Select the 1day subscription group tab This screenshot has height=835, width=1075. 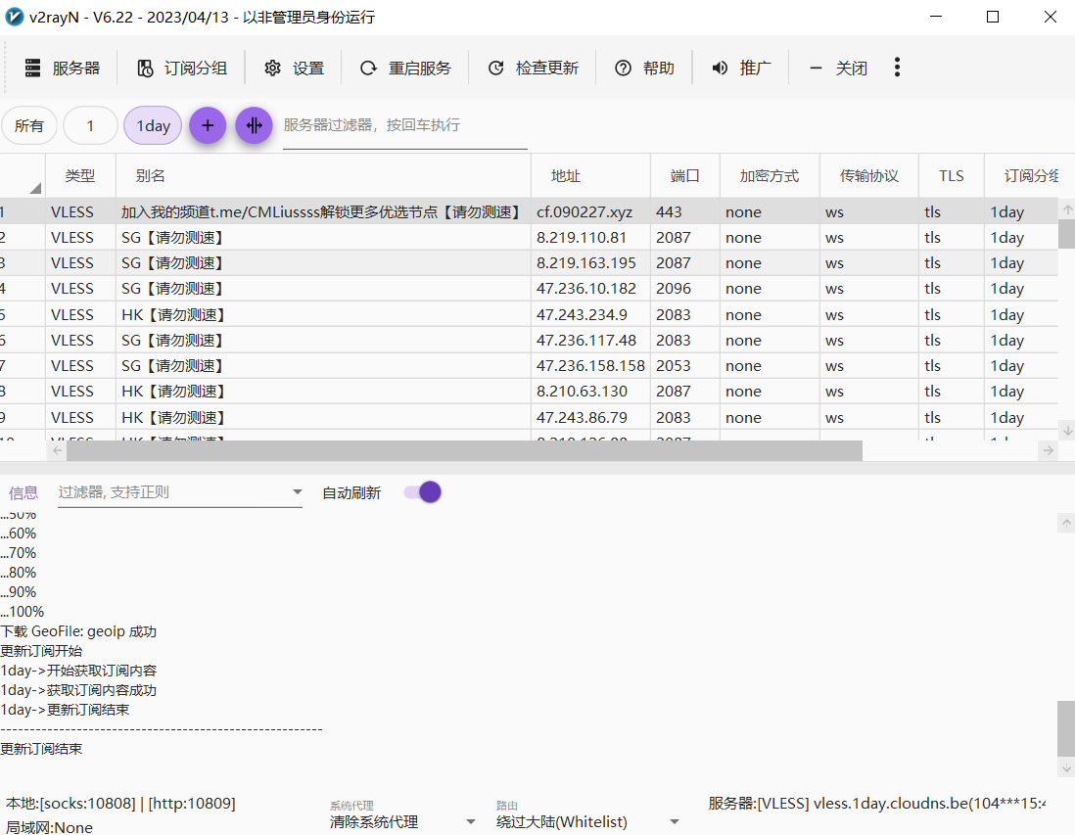(153, 125)
